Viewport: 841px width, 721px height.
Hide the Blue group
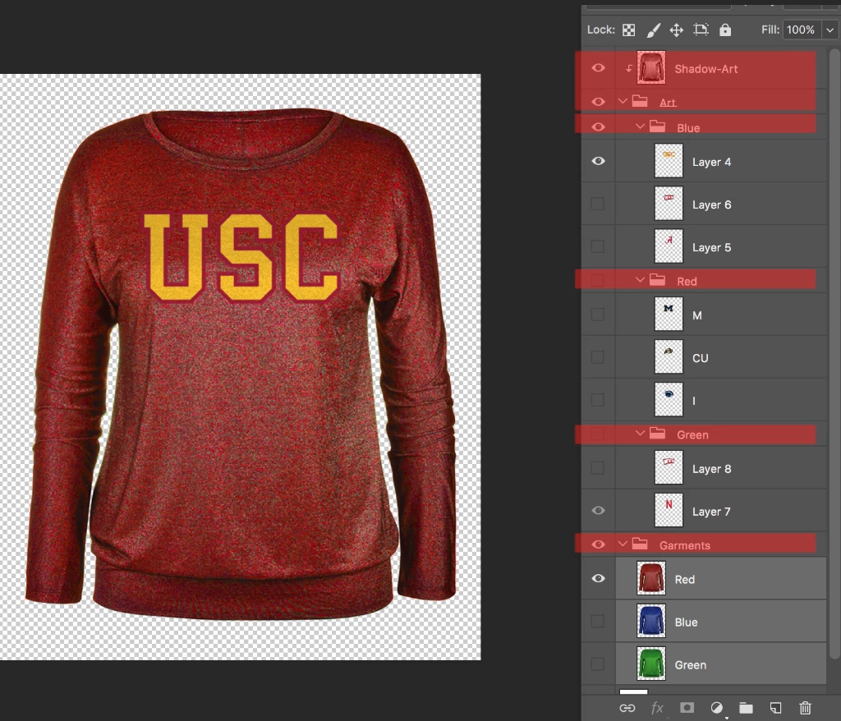point(598,127)
